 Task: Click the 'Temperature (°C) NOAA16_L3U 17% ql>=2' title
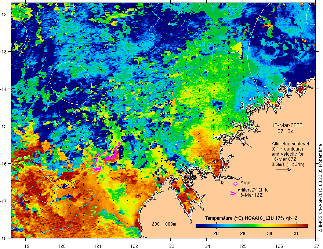251,218
